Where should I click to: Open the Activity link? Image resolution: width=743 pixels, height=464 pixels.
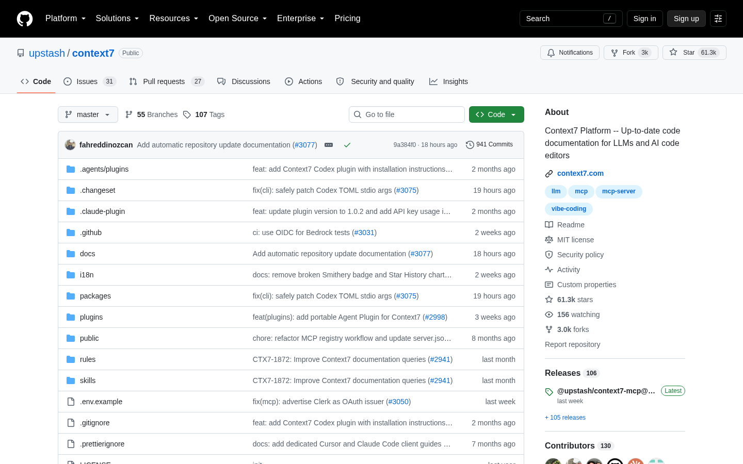[562, 270]
